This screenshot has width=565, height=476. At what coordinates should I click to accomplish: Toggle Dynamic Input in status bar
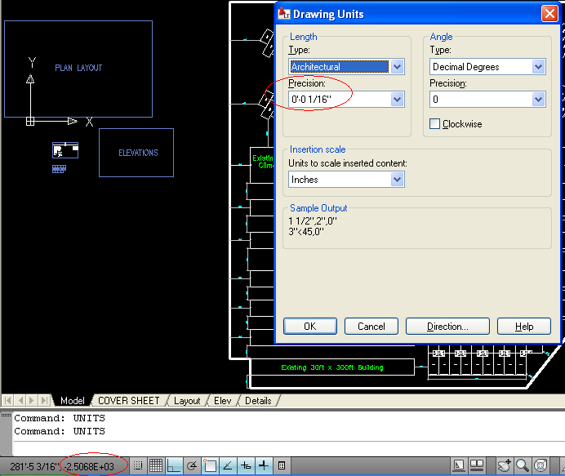point(246,465)
